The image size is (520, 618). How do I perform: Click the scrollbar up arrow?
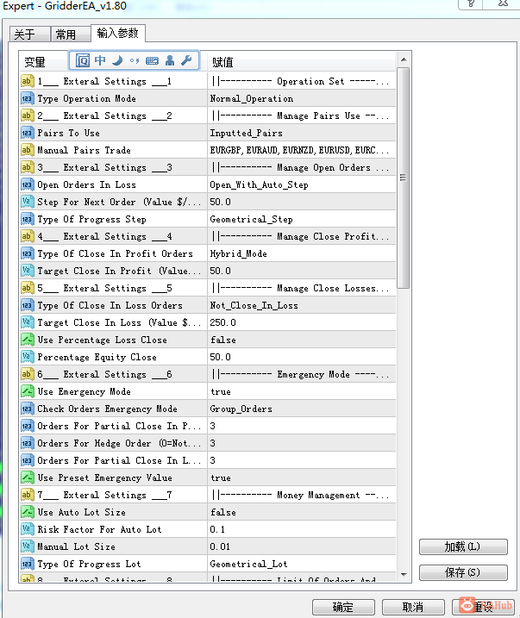[x=404, y=59]
